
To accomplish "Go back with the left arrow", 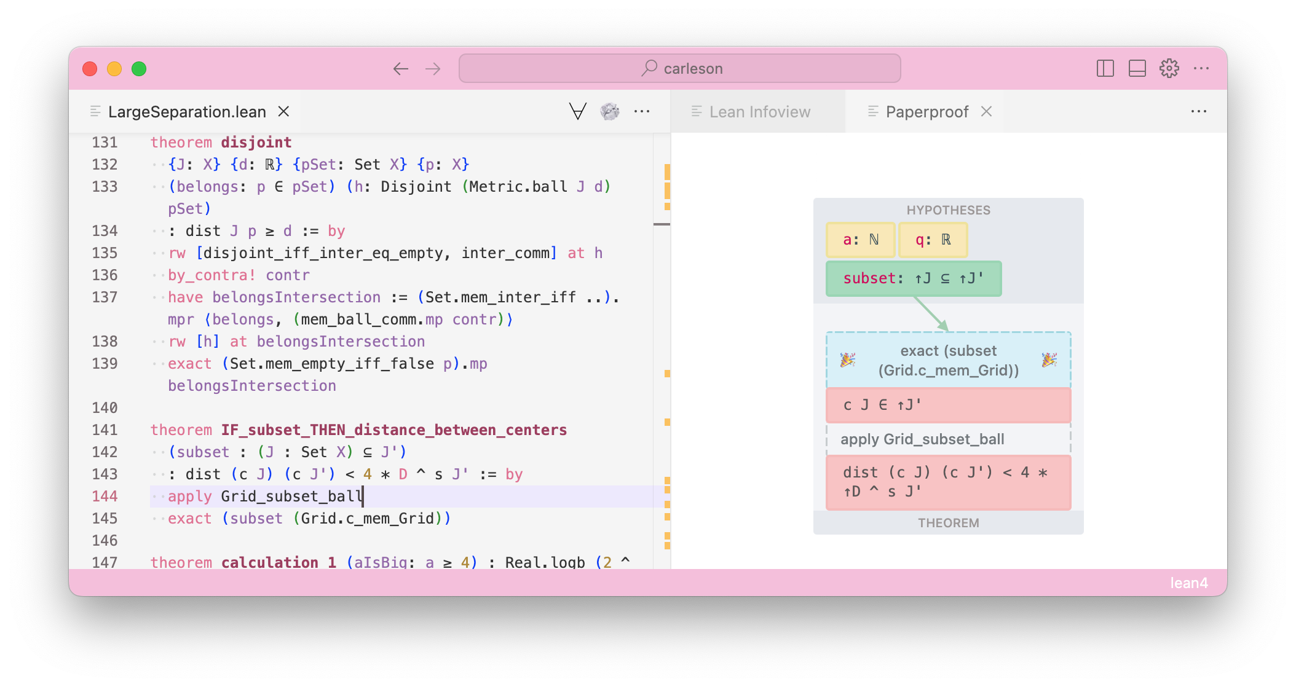I will coord(401,69).
